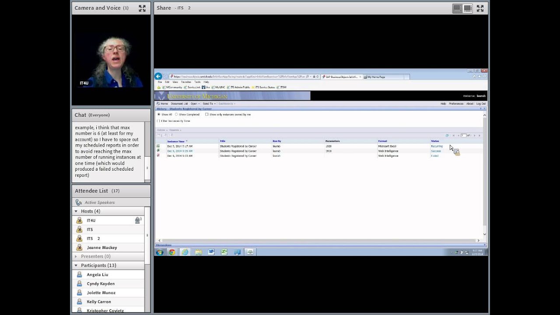Open the Document List
This screenshot has width=560, height=315.
point(179,104)
